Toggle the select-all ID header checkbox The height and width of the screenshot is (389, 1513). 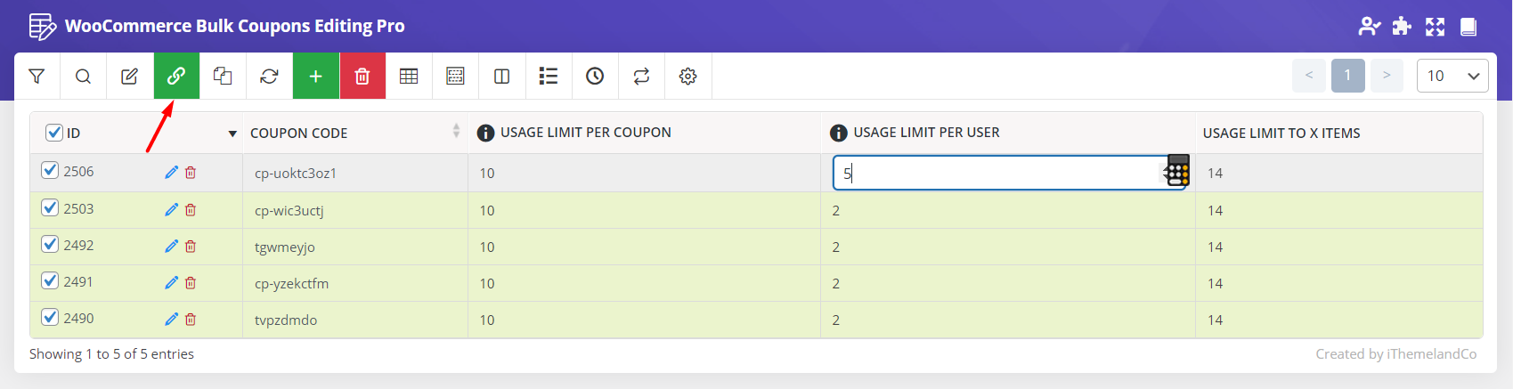pos(54,133)
